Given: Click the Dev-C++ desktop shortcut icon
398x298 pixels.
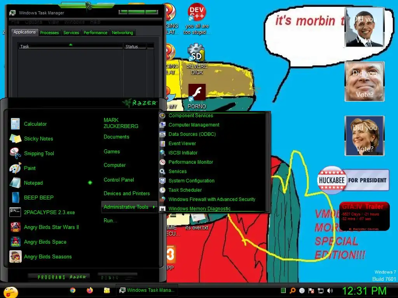Looking at the screenshot, I should pyautogui.click(x=197, y=12).
